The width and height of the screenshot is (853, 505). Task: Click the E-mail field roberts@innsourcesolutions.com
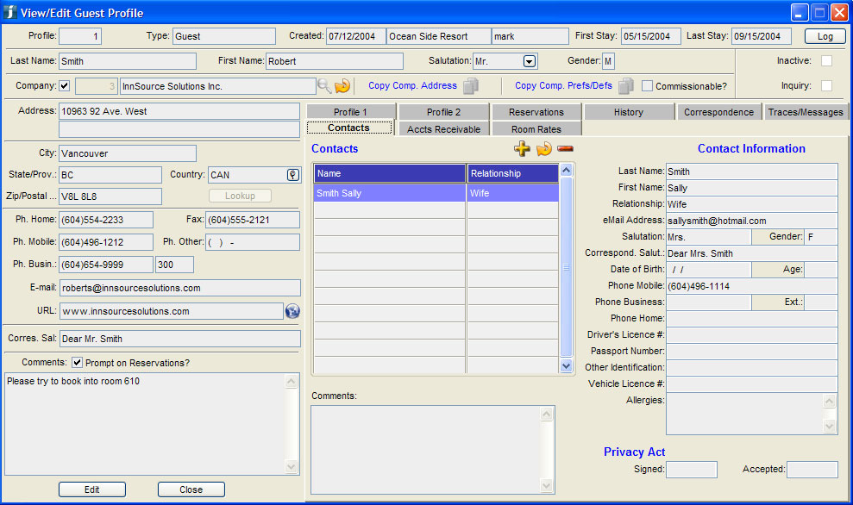[x=179, y=288]
